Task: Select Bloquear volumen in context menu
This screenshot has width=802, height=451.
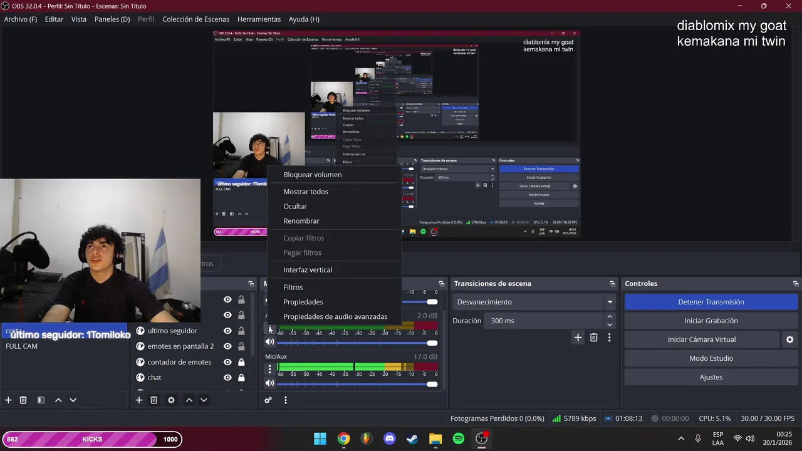Action: [x=334, y=175]
